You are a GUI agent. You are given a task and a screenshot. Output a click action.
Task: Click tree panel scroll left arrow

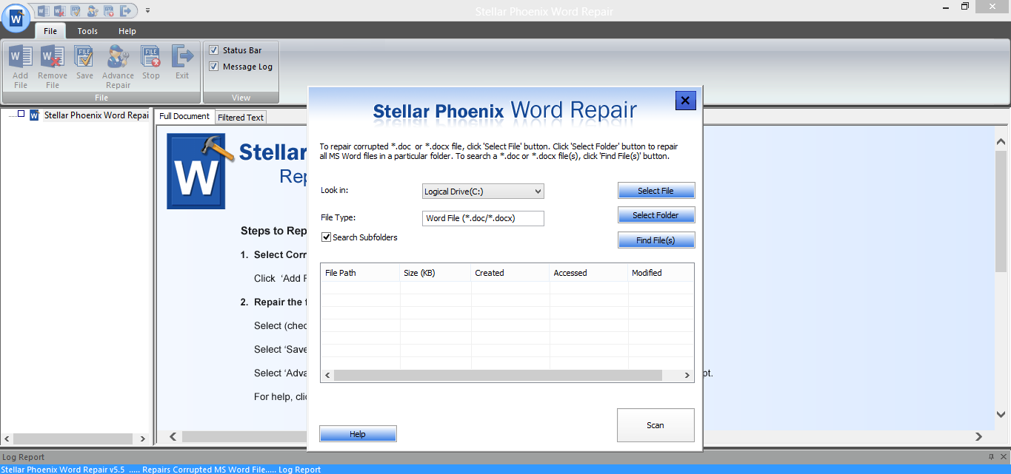coord(7,439)
